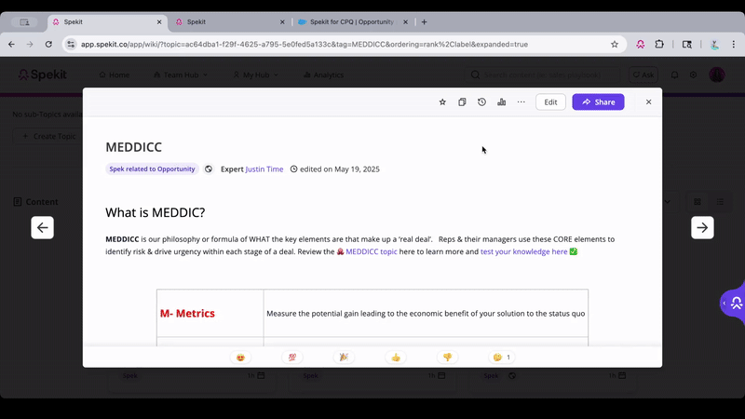Viewport: 745px width, 419px height.
Task: Open the MEDDICC topic link
Action: (x=371, y=251)
